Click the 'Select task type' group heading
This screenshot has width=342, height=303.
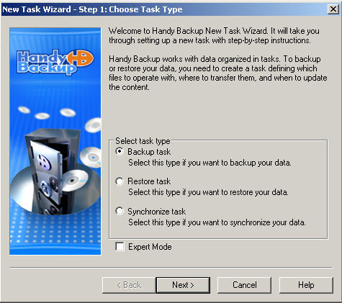[143, 141]
